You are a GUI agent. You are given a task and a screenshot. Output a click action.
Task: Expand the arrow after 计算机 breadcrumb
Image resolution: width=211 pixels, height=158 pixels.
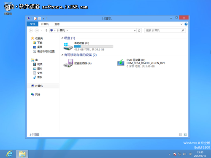point(67,30)
